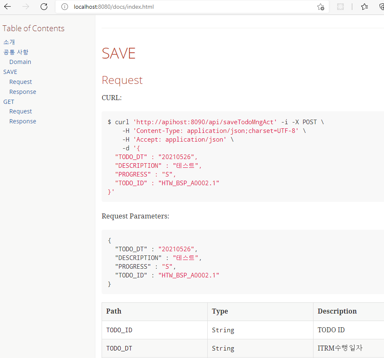
Task: Click the Accept: application/json line
Action: 178,140
